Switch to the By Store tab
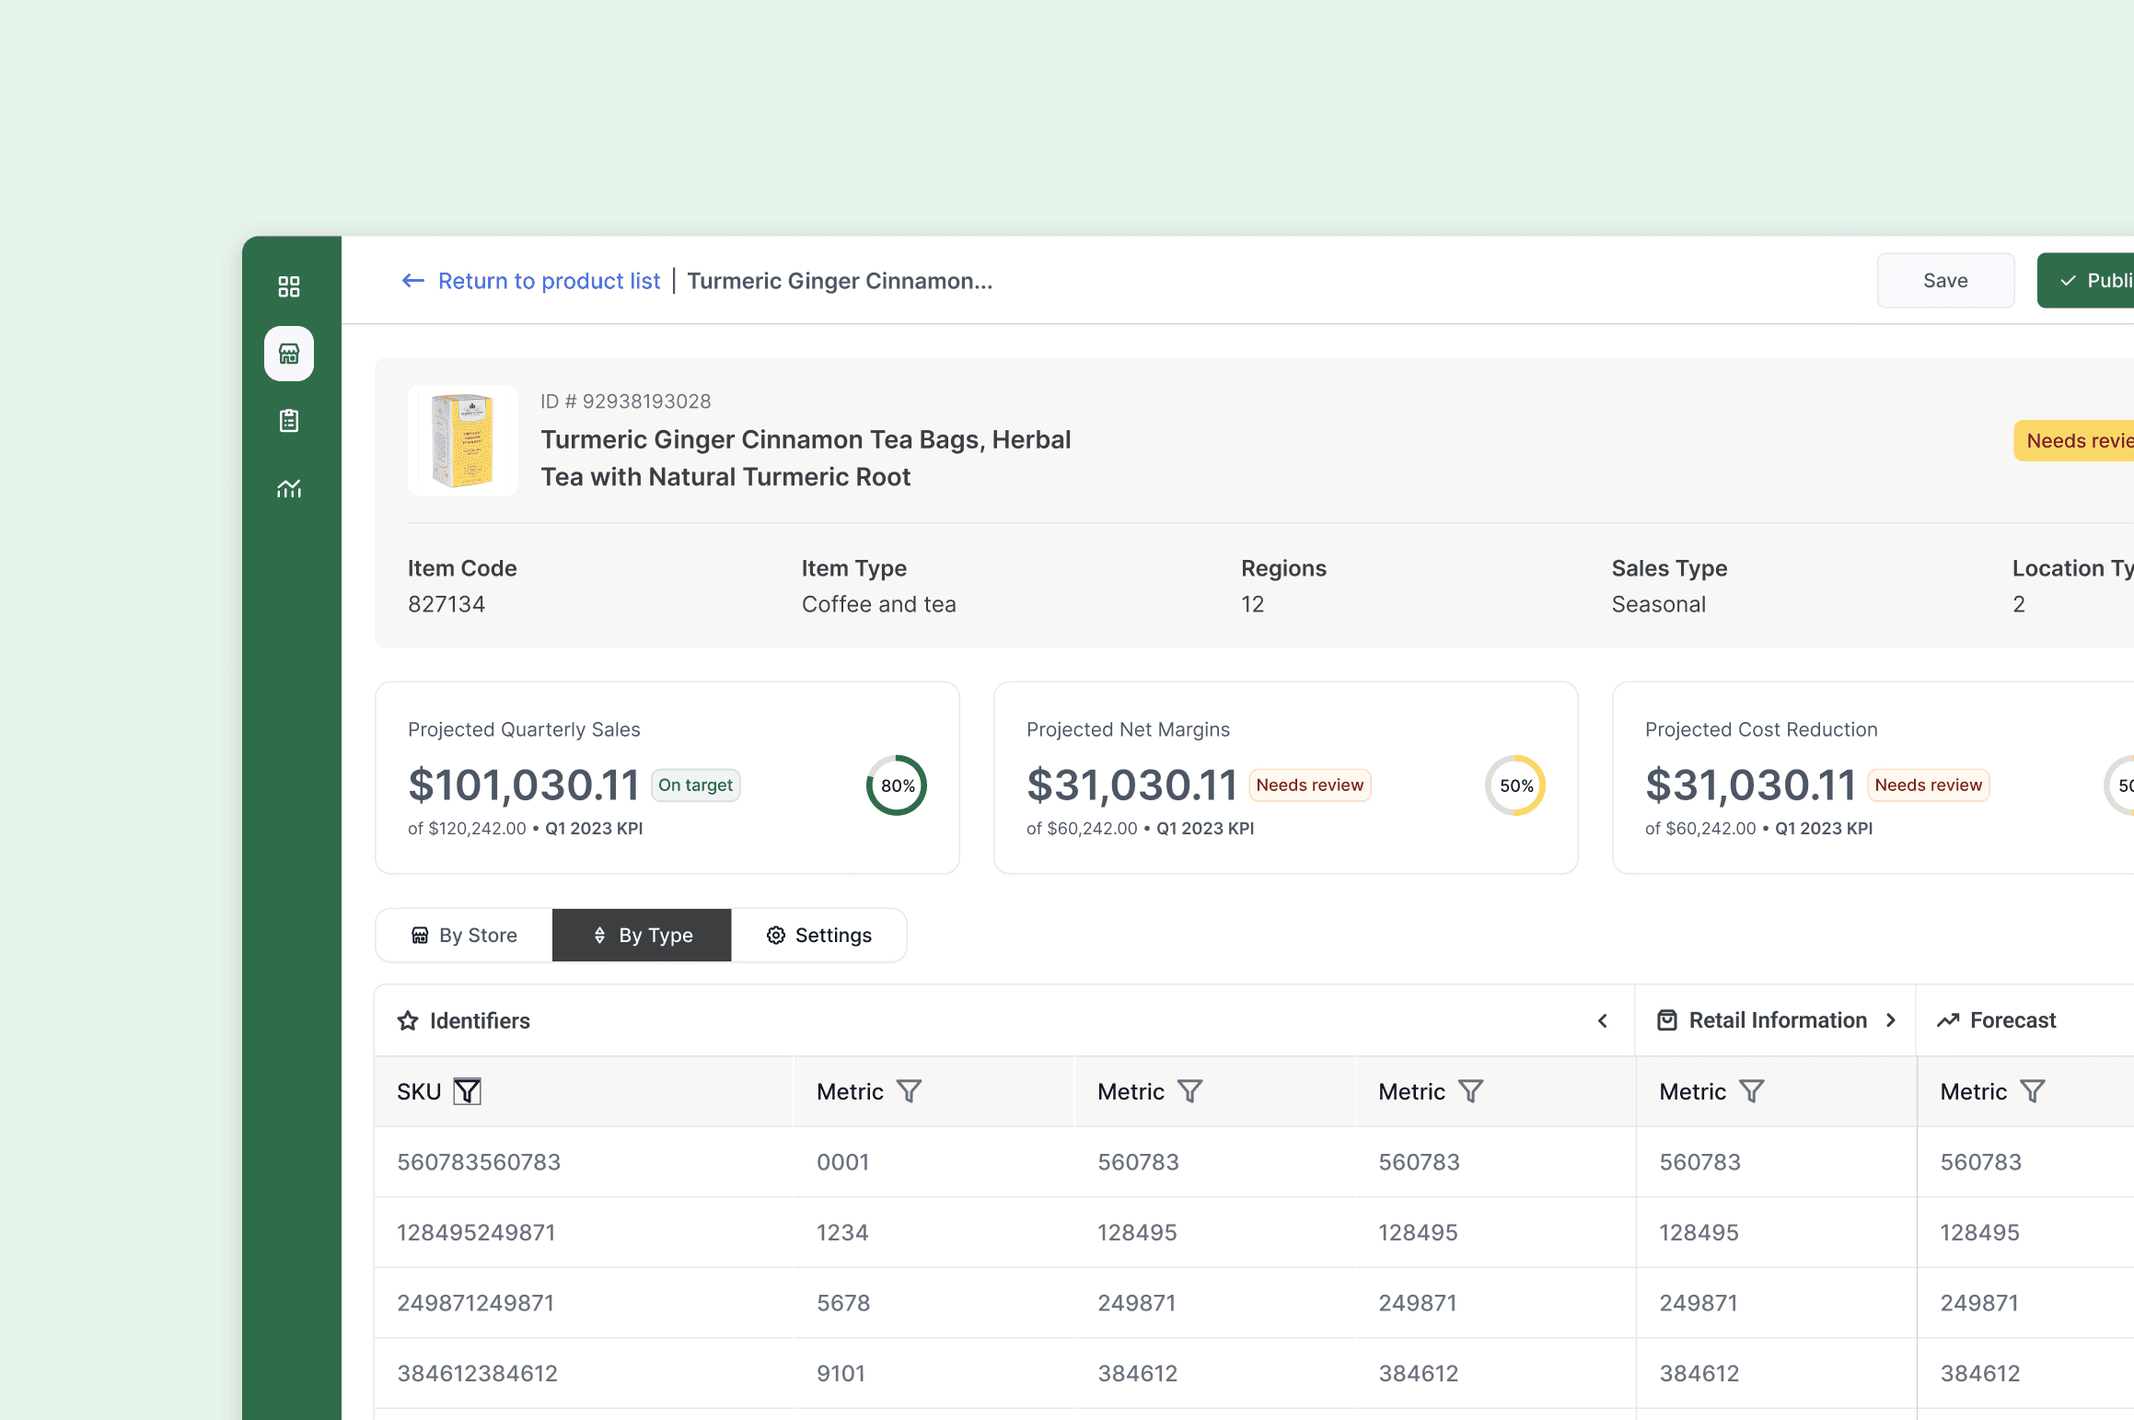Image resolution: width=2134 pixels, height=1420 pixels. (x=464, y=935)
